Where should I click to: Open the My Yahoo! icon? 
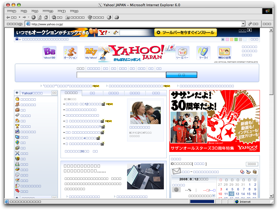click(91, 53)
